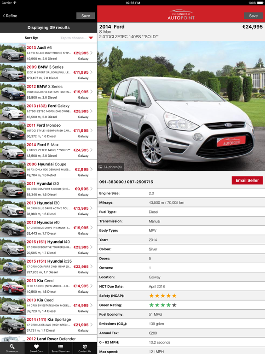This screenshot has width=265, height=354.
Task: Open chevron for 2011 Ford Mondeo
Action: pos(92,130)
